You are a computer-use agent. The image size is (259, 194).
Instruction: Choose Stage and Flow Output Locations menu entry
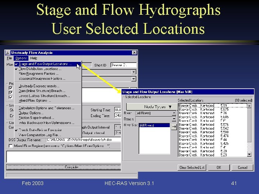[47, 64]
